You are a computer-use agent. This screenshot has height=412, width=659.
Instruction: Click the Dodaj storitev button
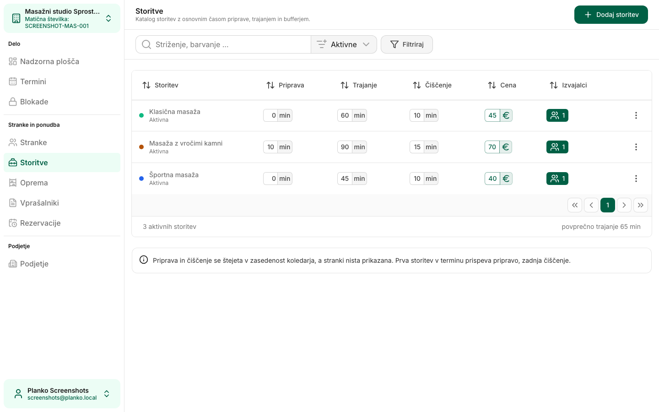pos(611,15)
